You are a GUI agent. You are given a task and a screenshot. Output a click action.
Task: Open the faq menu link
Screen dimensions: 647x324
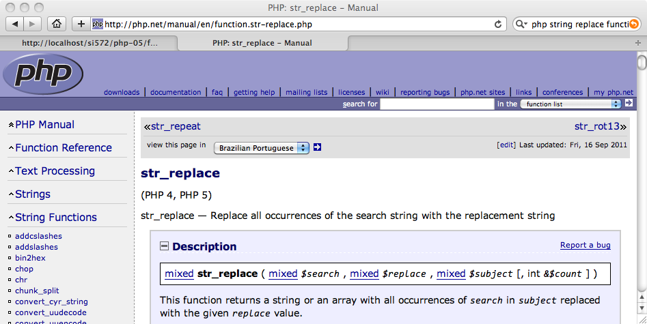click(217, 92)
